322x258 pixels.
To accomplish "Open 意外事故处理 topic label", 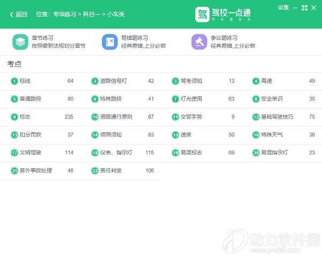I will point(36,170).
